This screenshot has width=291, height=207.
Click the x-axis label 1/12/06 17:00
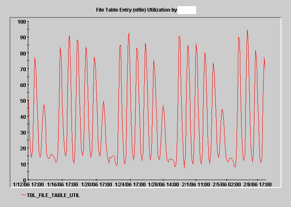28,185
